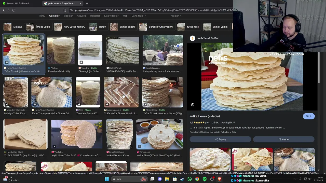Select the Tümü search tab
This screenshot has width=326, height=183.
point(42,16)
